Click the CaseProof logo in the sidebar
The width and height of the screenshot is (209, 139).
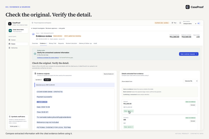click(x=10, y=24)
